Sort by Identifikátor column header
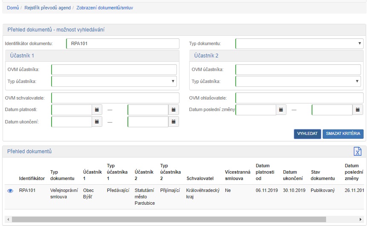This screenshot has height=226, width=367. [32, 178]
